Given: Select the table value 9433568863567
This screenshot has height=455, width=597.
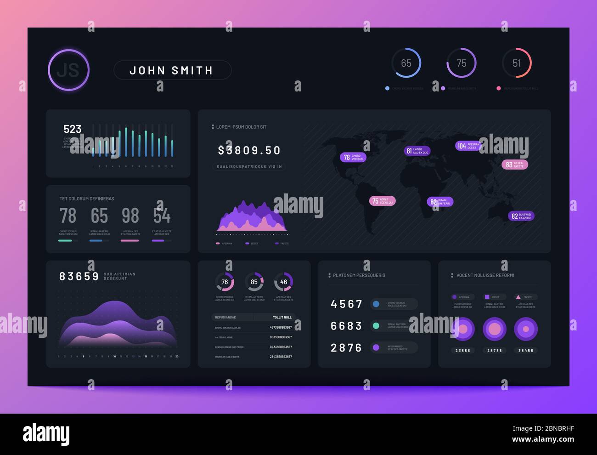Looking at the screenshot, I should coord(281,347).
